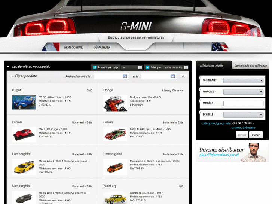Open the black Lamborghini Murcielago thumbnail

24,198
